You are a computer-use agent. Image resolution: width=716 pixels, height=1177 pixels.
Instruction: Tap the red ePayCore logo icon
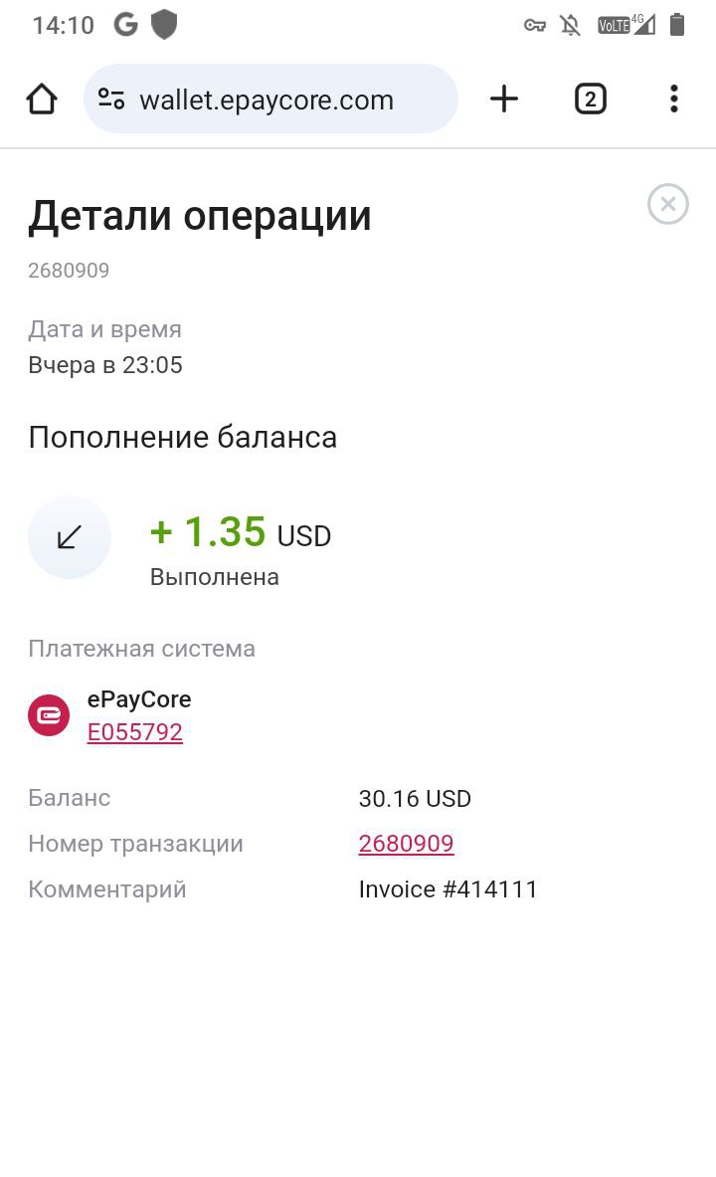point(49,715)
